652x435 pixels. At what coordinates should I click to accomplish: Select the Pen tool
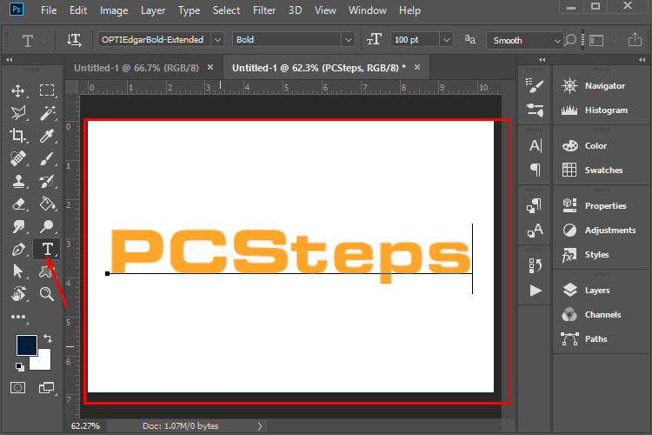18,250
